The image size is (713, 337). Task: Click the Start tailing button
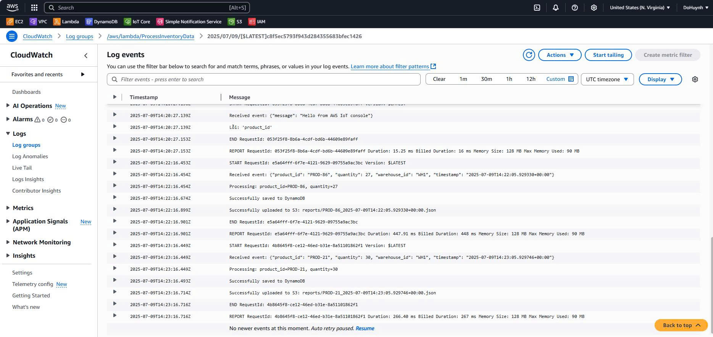(x=608, y=55)
